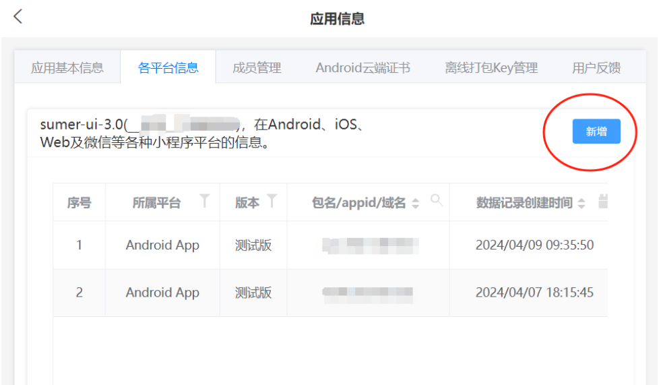Select the blurred package name in row 1

pos(371,245)
